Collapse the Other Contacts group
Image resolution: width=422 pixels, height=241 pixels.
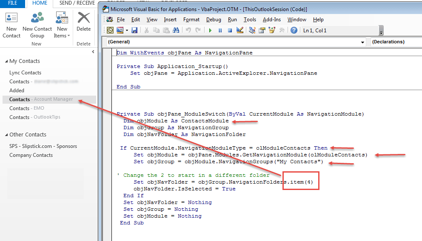[x=6, y=135]
